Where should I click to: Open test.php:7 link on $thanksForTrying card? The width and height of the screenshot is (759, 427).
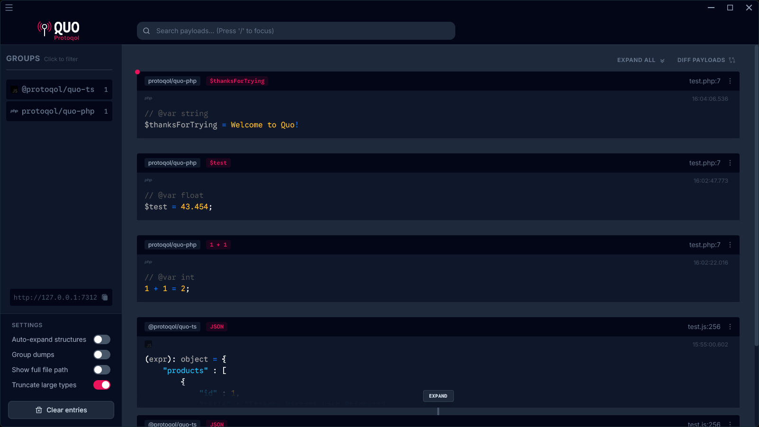[x=705, y=81]
